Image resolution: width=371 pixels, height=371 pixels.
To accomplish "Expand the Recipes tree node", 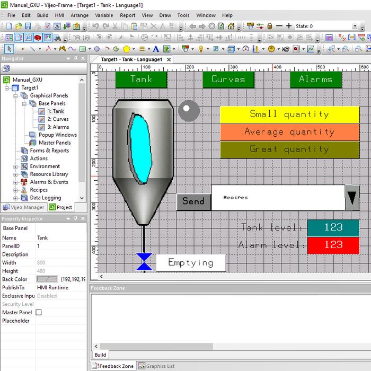I will click(16, 190).
